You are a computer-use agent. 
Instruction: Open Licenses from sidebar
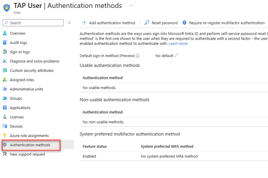tap(17, 117)
